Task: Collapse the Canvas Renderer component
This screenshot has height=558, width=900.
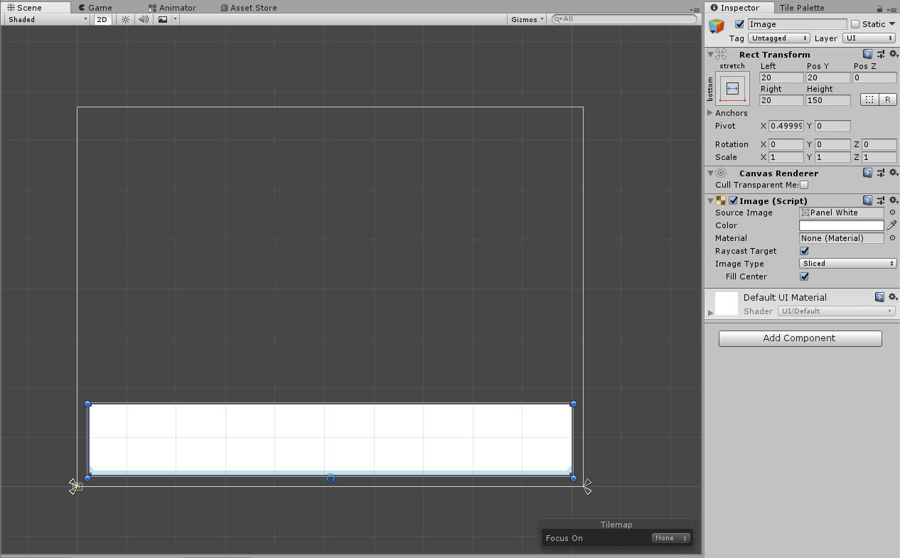Action: [x=710, y=173]
